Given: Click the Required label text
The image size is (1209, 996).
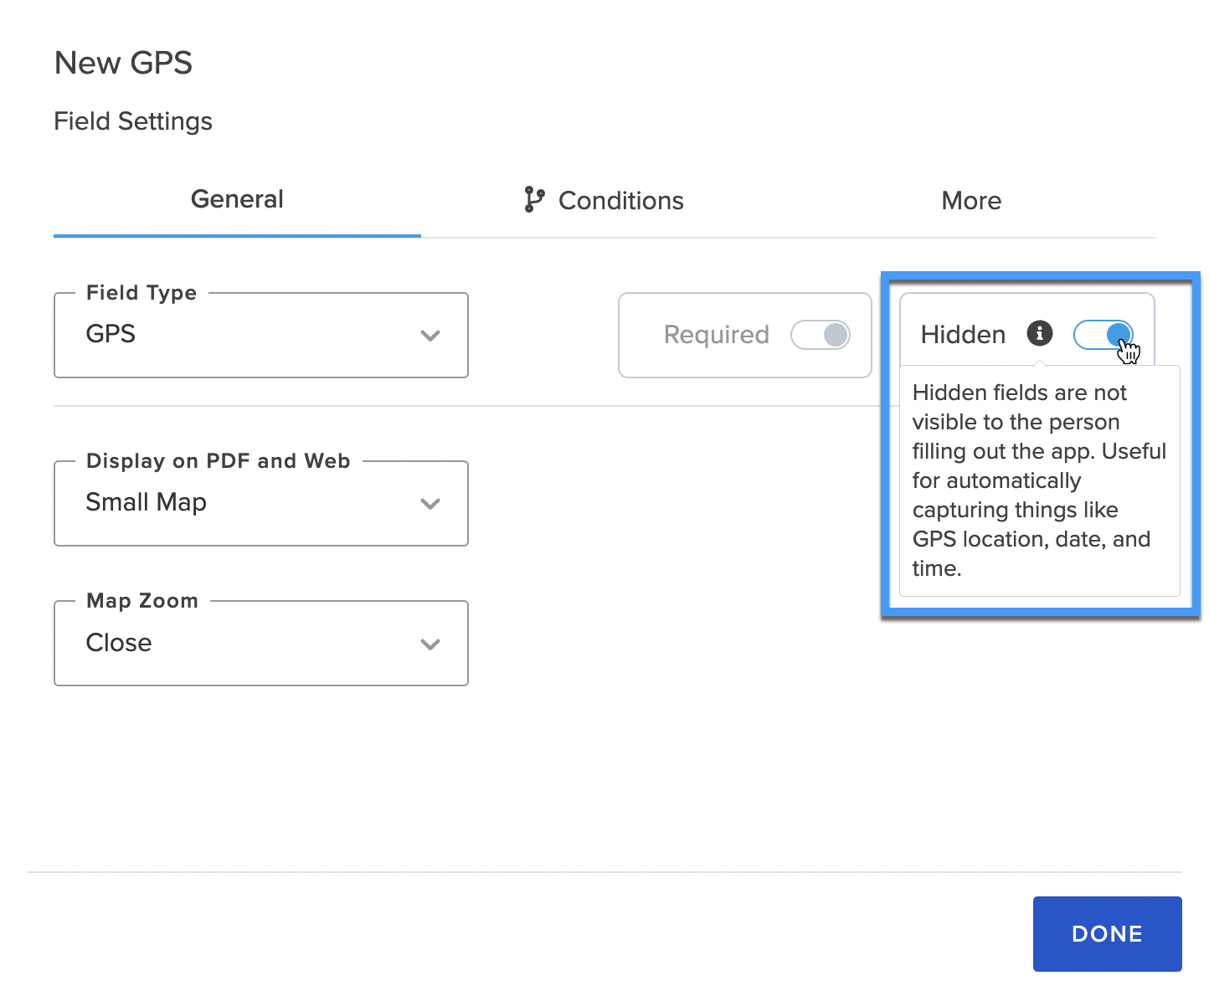Looking at the screenshot, I should point(716,335).
